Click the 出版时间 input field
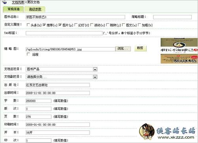 (58, 93)
